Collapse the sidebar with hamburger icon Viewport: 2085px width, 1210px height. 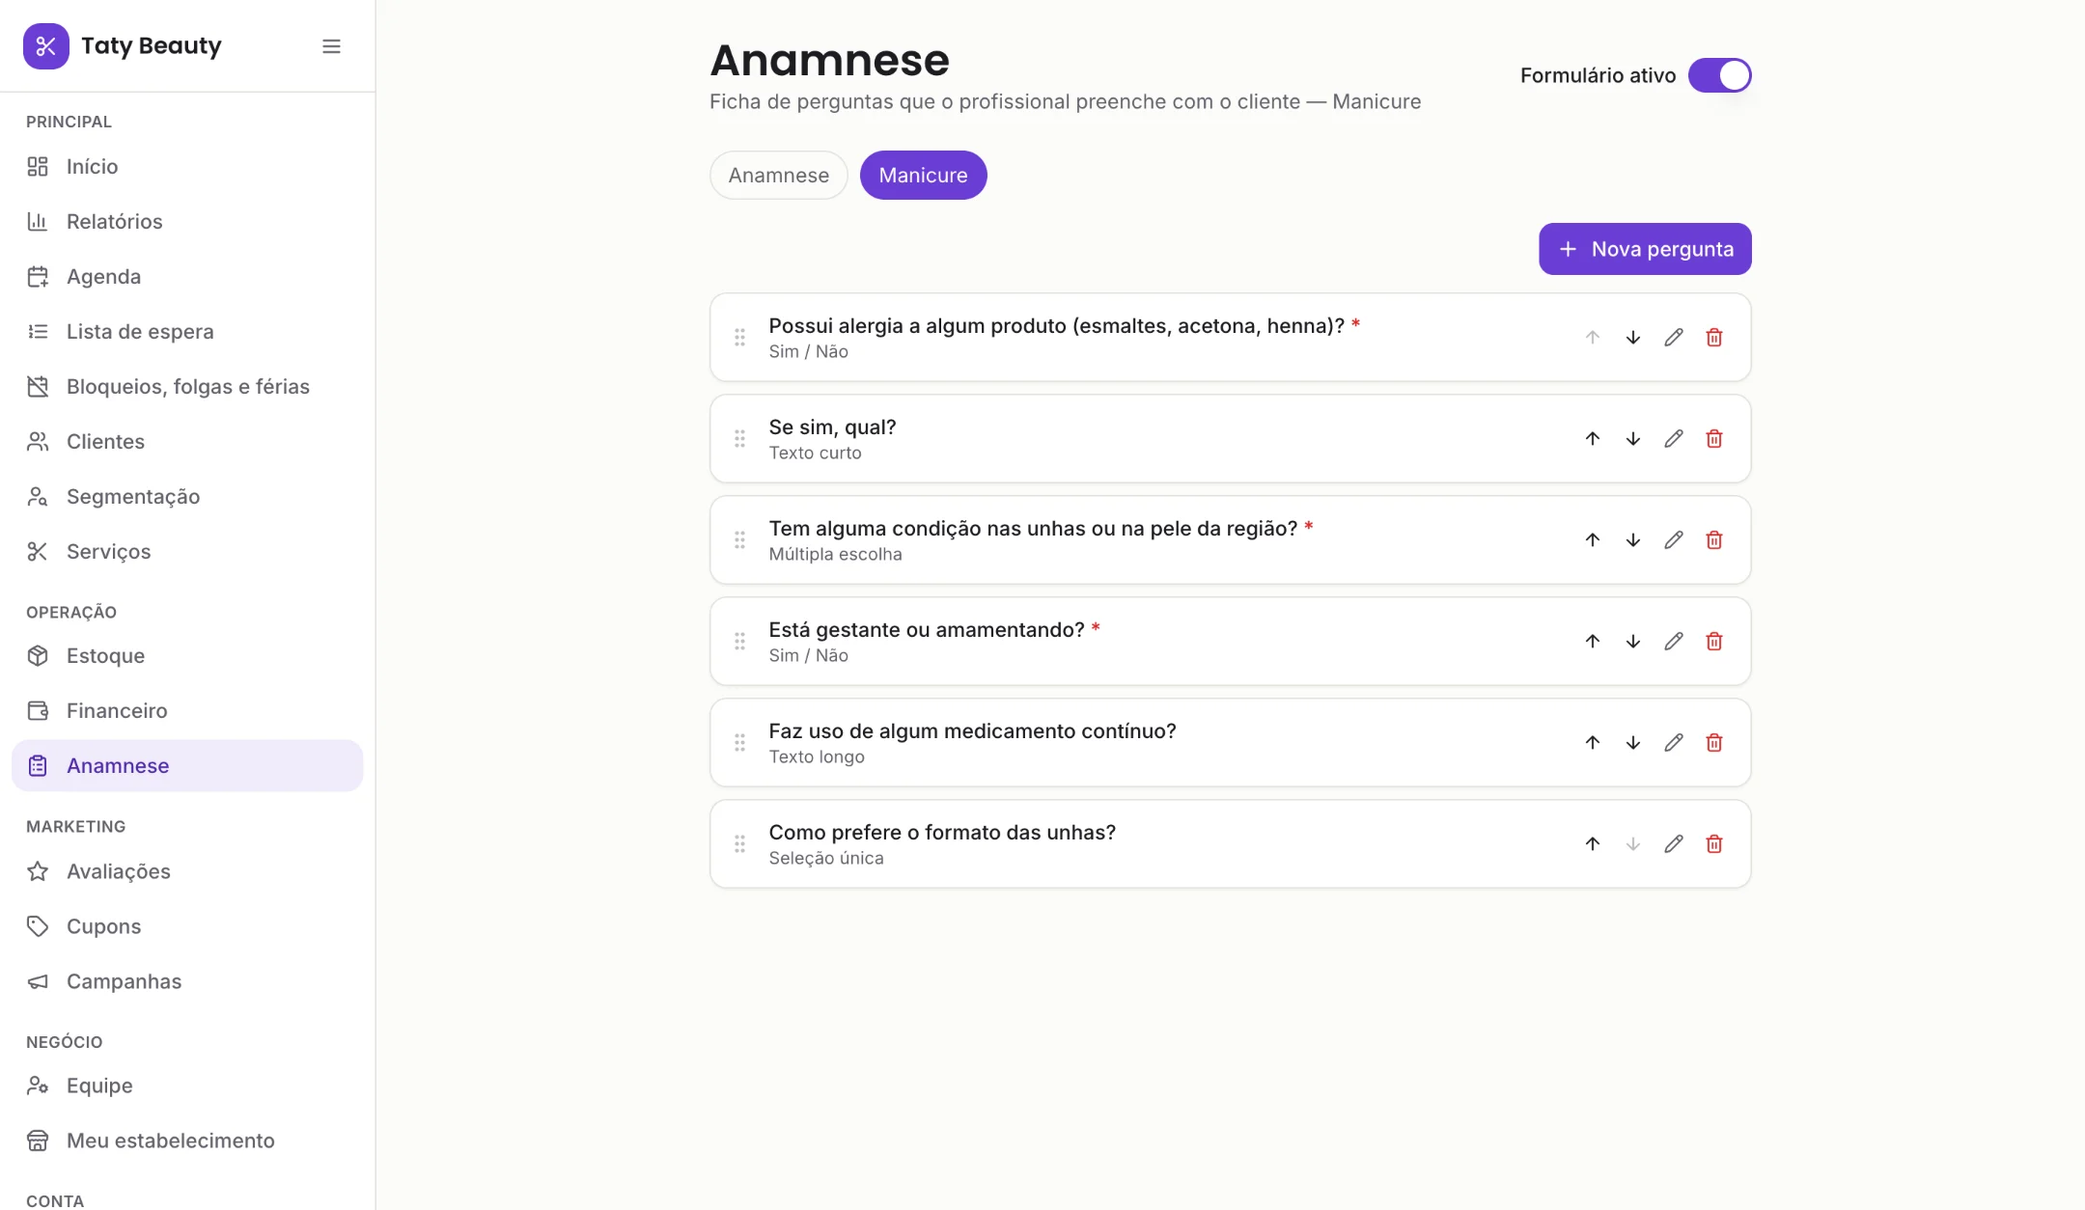point(331,46)
